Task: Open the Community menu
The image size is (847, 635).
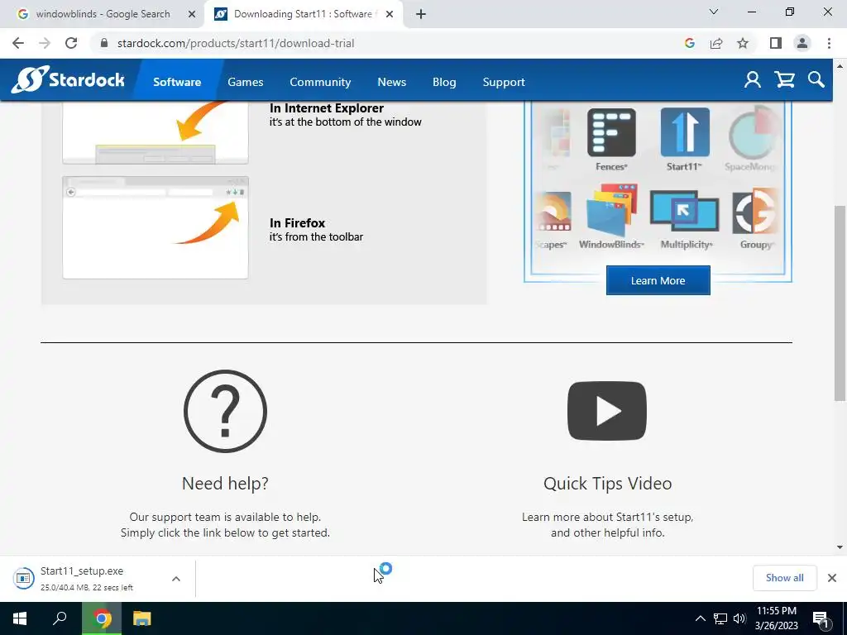Action: pyautogui.click(x=320, y=82)
